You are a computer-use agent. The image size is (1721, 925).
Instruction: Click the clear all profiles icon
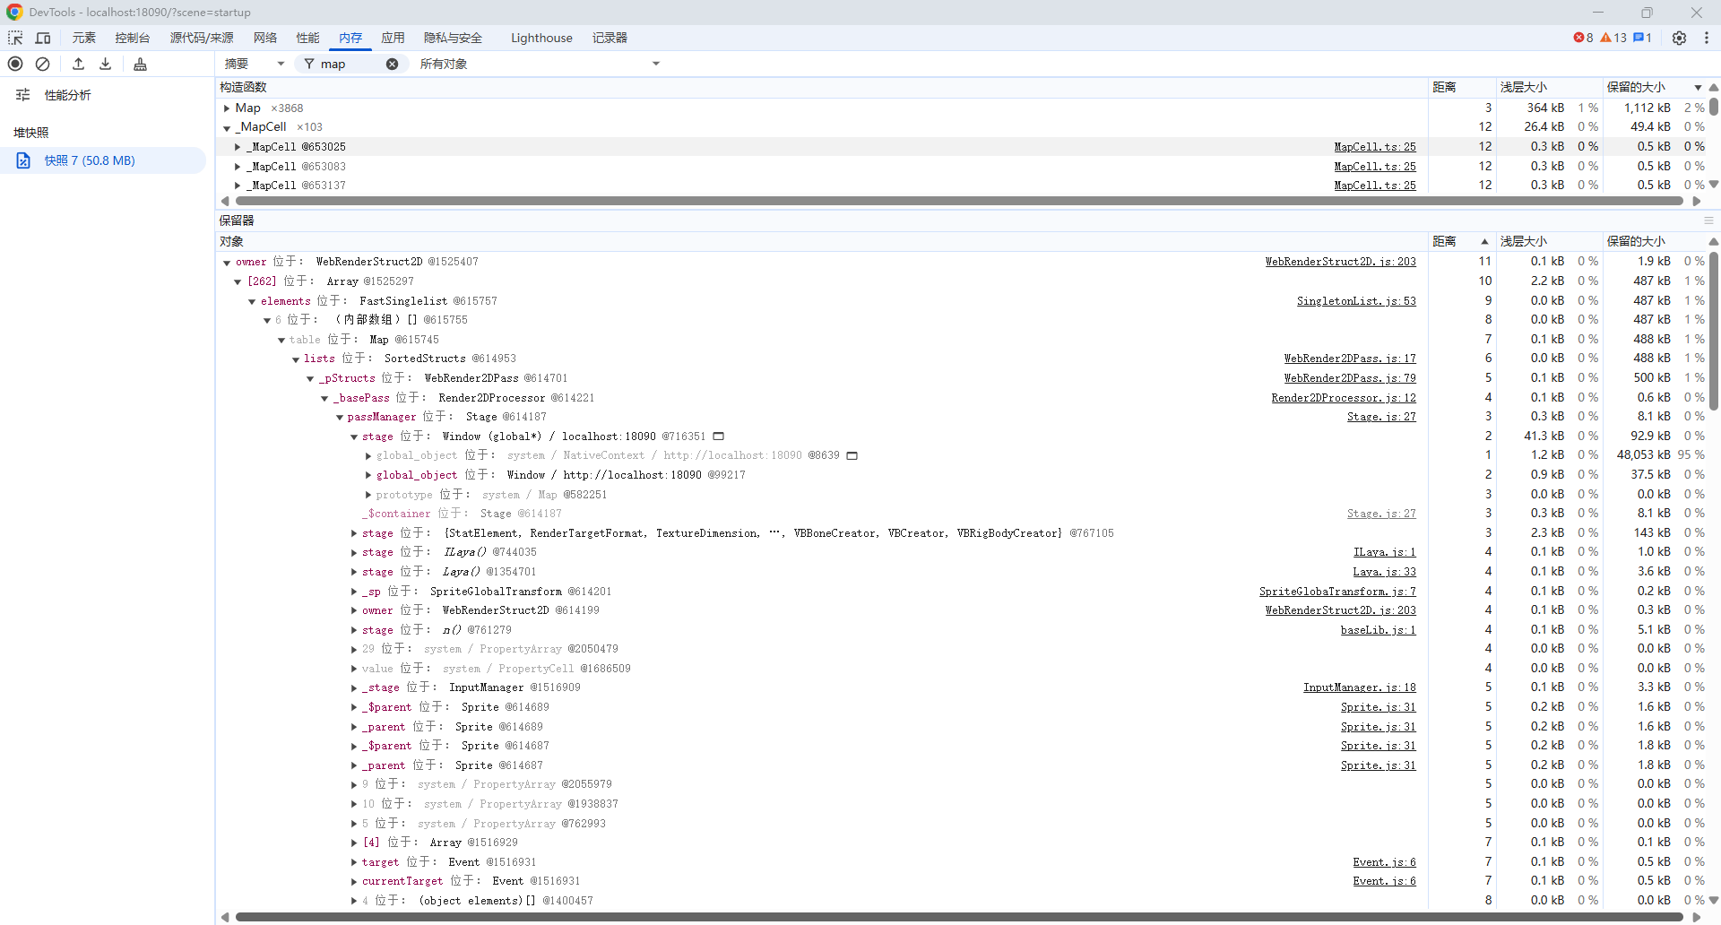click(x=42, y=64)
